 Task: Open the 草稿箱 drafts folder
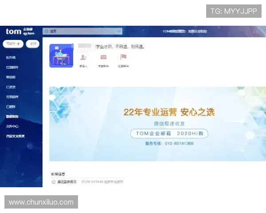pos(11,77)
